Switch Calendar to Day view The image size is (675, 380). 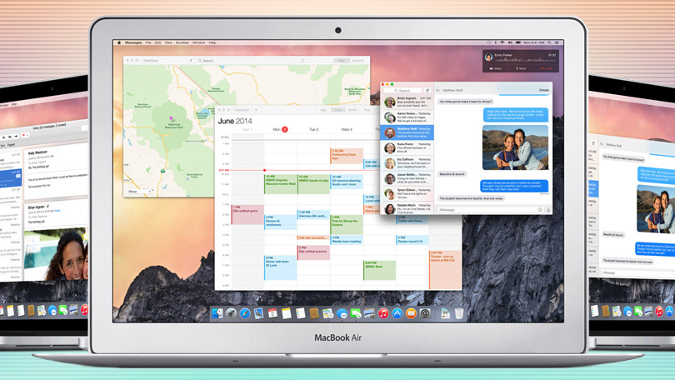point(323,110)
